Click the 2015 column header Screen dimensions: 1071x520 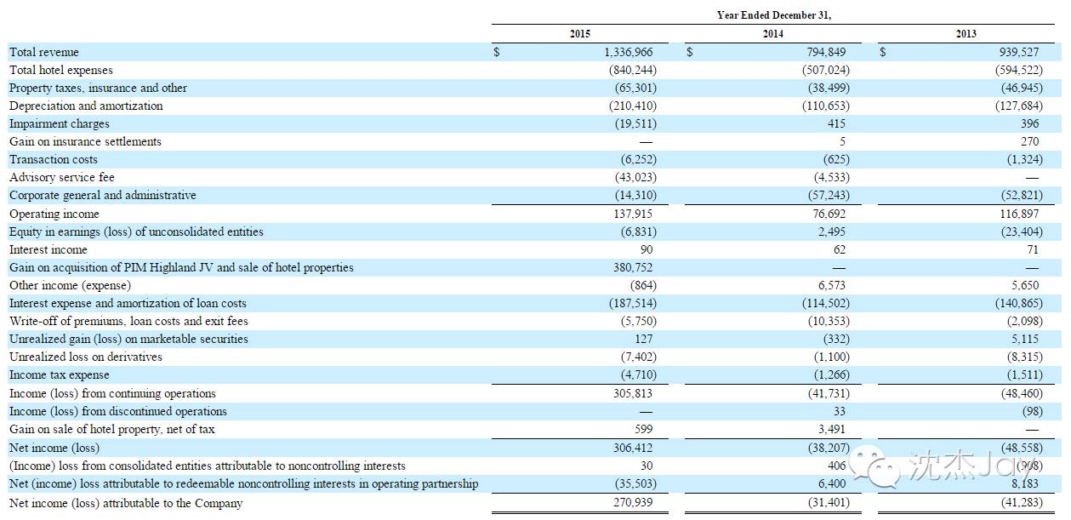coord(579,34)
